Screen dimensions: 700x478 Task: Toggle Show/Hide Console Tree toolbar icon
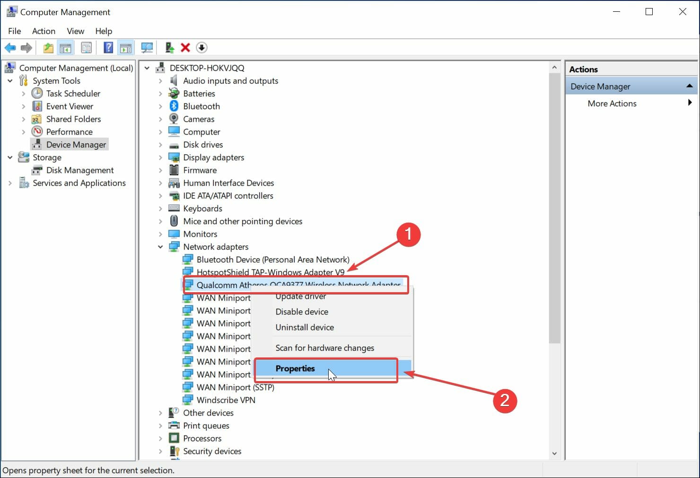(65, 48)
